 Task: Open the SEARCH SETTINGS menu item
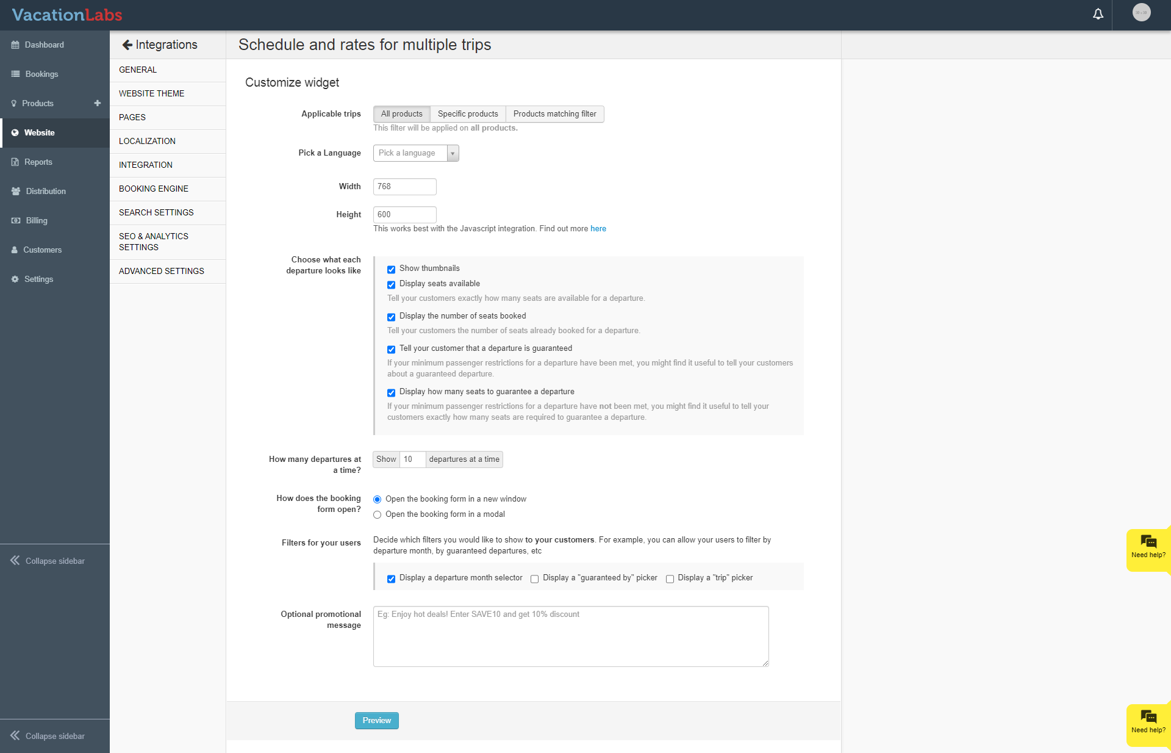(x=156, y=212)
